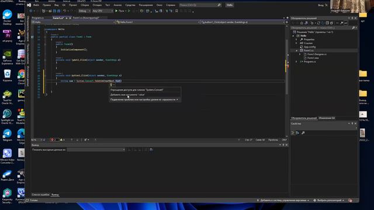Screen dimensions: 374x210
Task: Open the Hello.Form1 class navigation dropdown
Action: pos(158,22)
